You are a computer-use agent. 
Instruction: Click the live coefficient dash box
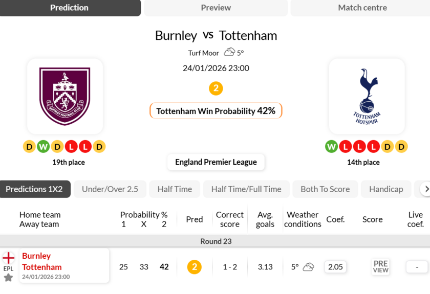(417, 267)
